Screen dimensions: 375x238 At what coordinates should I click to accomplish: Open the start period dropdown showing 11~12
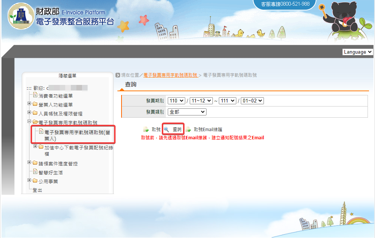click(201, 101)
